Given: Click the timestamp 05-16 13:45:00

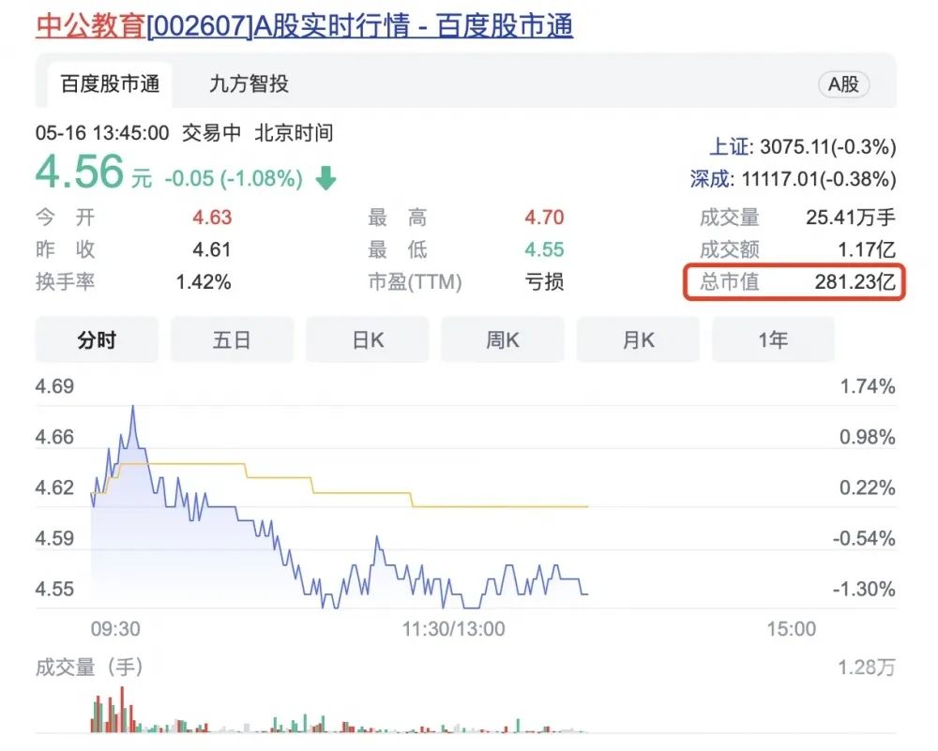Looking at the screenshot, I should pos(102,133).
